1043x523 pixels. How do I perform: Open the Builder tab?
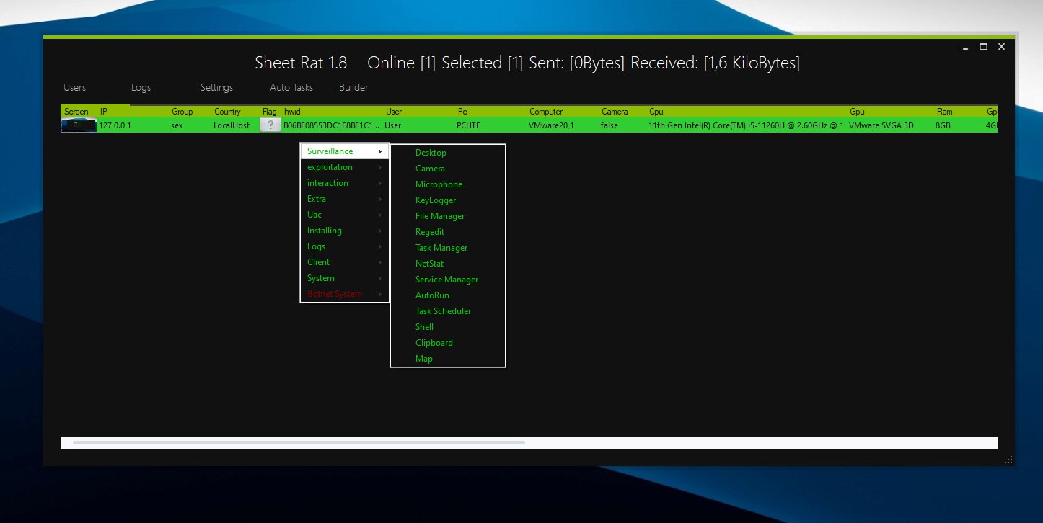click(x=353, y=87)
